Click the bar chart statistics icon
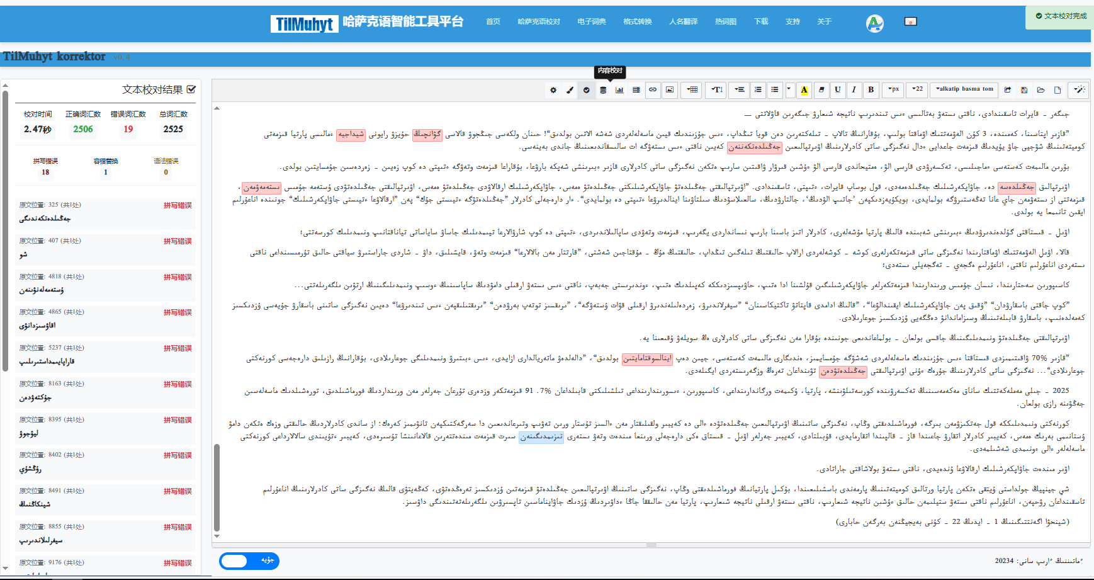The width and height of the screenshot is (1094, 580). click(x=619, y=90)
